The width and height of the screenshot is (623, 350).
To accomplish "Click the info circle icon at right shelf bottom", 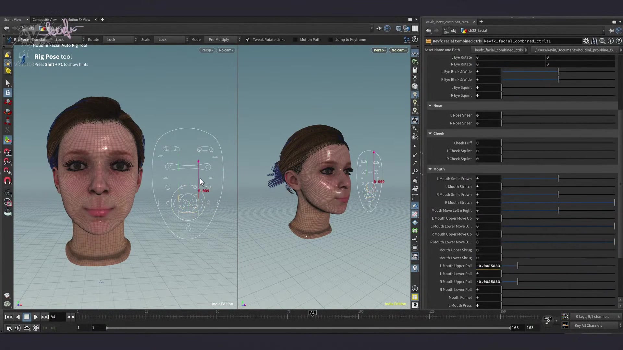I will 415,288.
